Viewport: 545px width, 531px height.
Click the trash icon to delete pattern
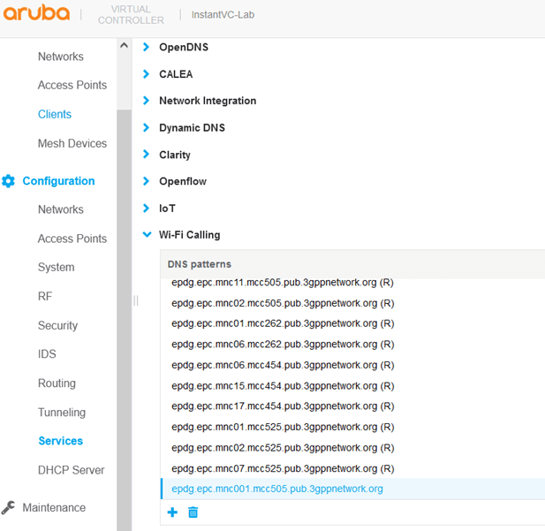(x=193, y=512)
